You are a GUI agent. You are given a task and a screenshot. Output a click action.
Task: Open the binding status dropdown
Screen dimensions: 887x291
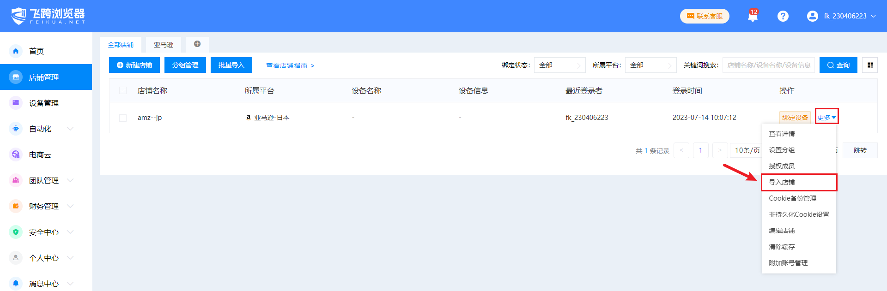(x=559, y=65)
